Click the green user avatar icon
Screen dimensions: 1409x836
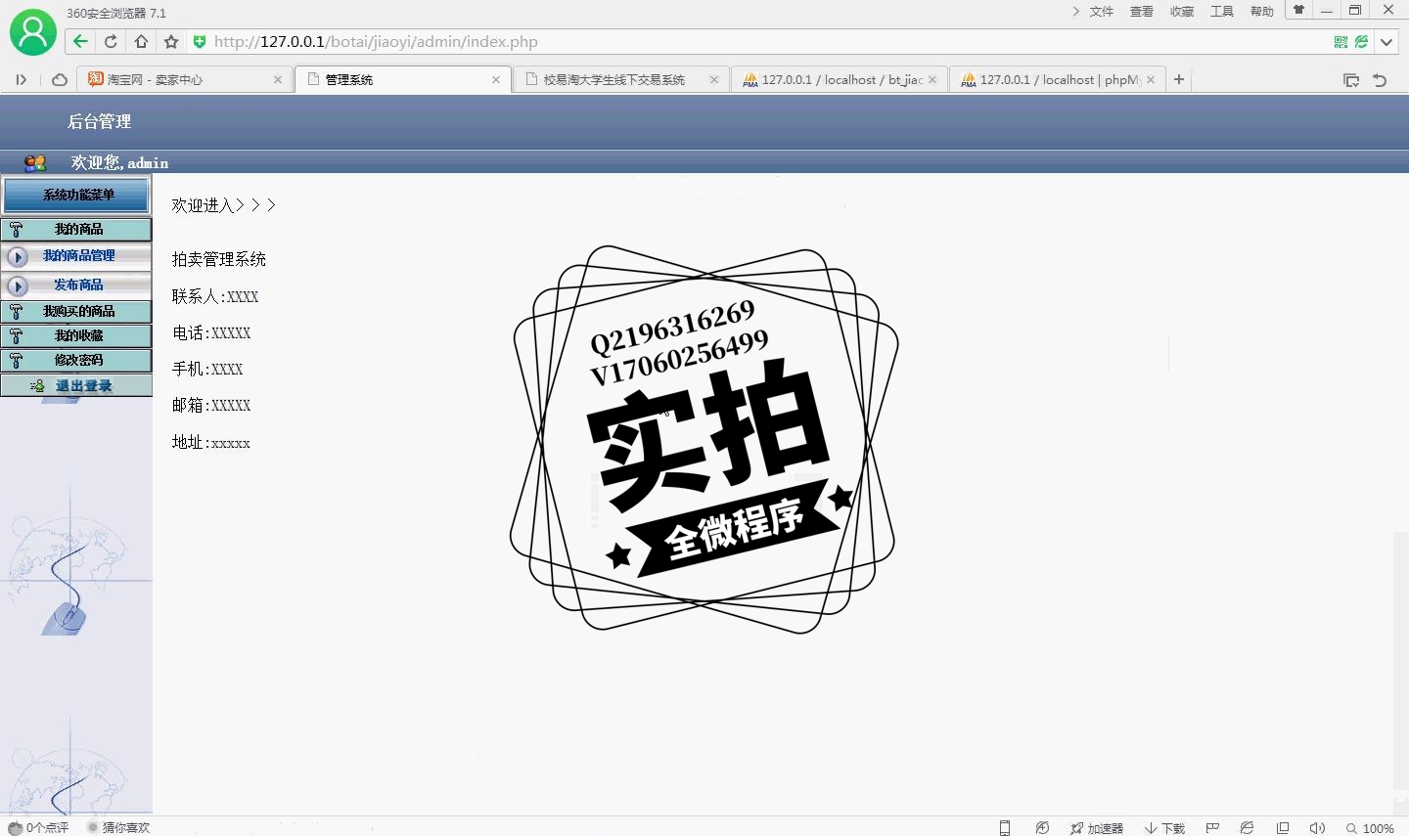click(33, 32)
